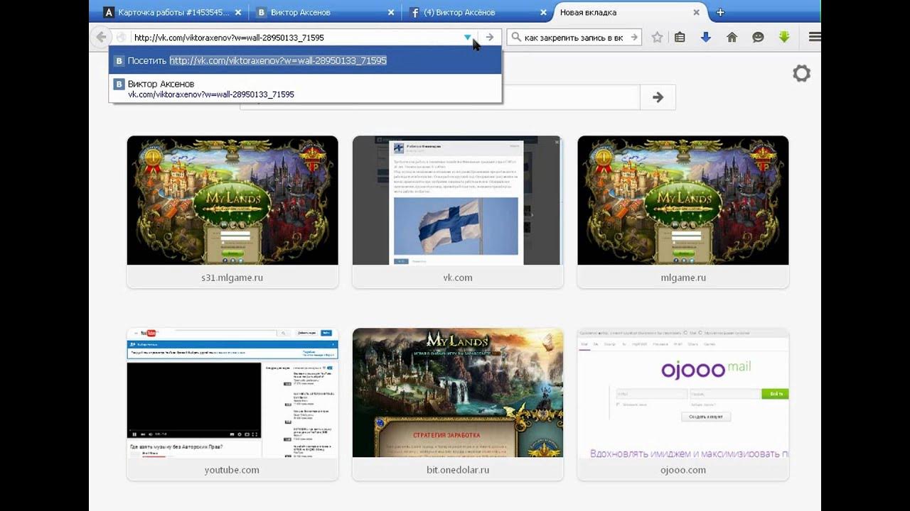Screen dimensions: 910x511
Task: Open the hamburger menu button
Action: point(815,37)
